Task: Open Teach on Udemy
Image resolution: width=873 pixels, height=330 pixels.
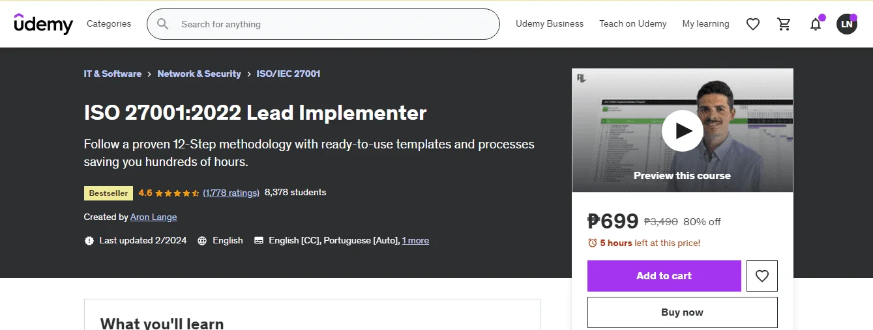Action: 633,23
